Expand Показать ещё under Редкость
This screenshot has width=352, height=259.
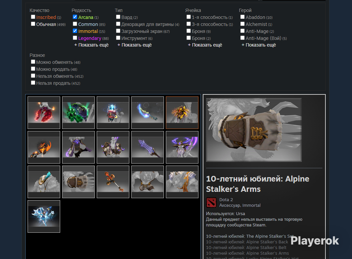91,45
